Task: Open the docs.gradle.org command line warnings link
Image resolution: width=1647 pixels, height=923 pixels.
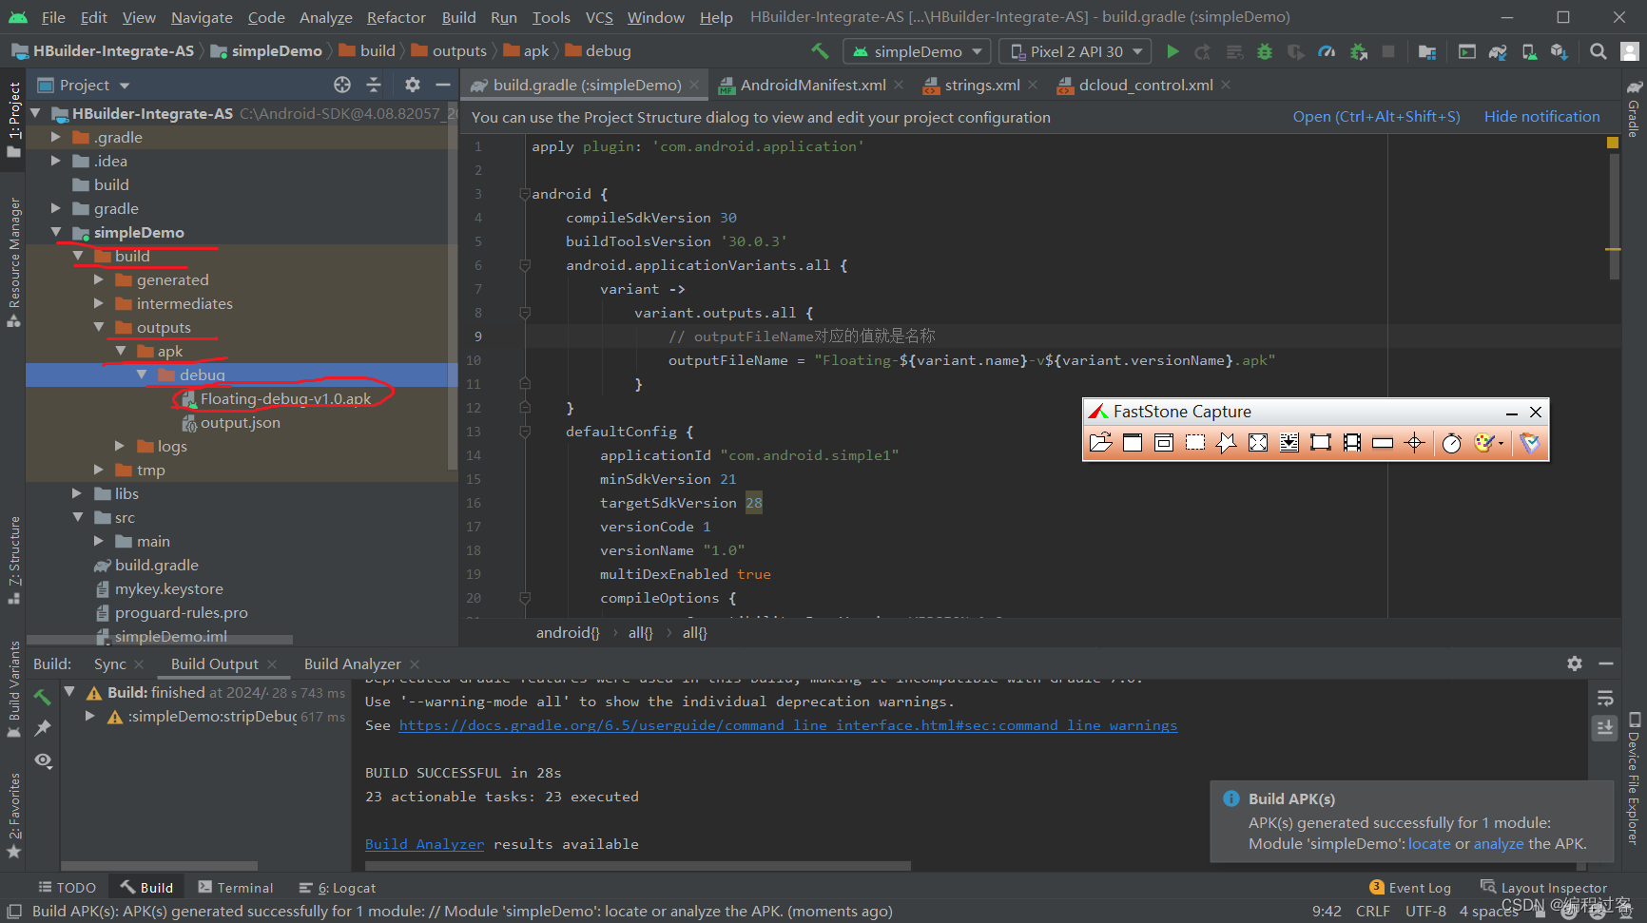Action: [x=787, y=725]
